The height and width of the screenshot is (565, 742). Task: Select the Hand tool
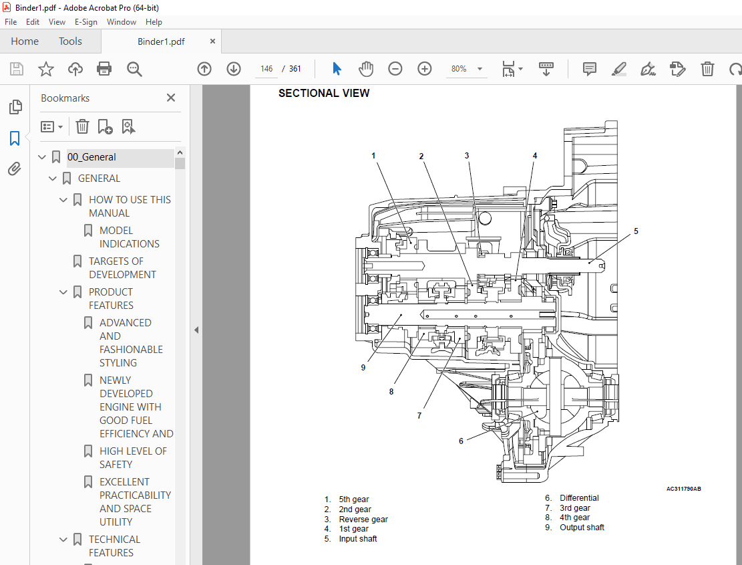(366, 68)
